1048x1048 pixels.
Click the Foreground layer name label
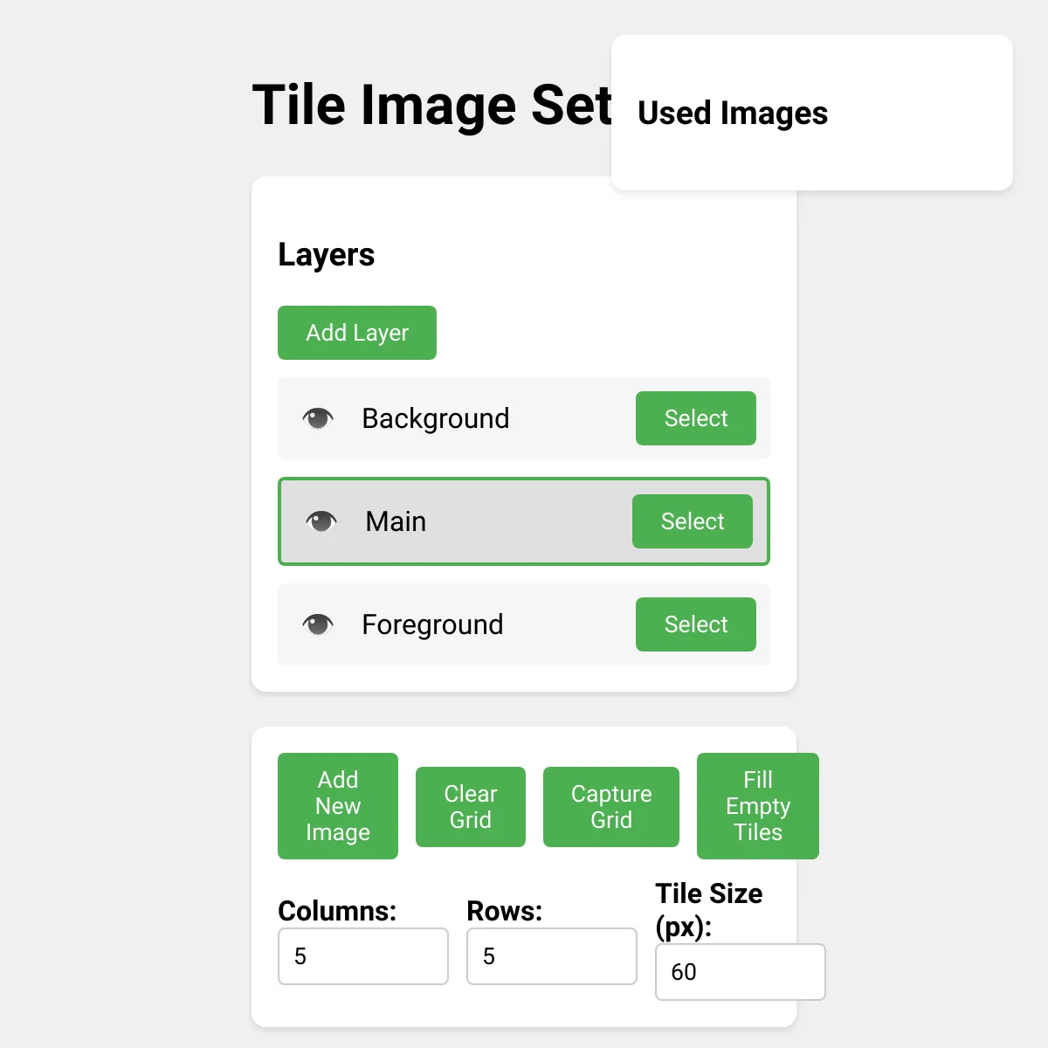click(432, 624)
